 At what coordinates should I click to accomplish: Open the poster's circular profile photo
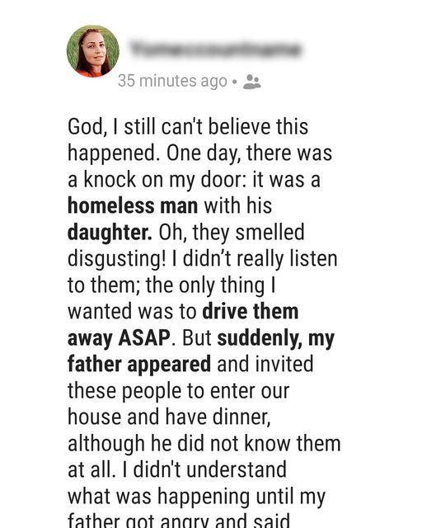tap(93, 51)
